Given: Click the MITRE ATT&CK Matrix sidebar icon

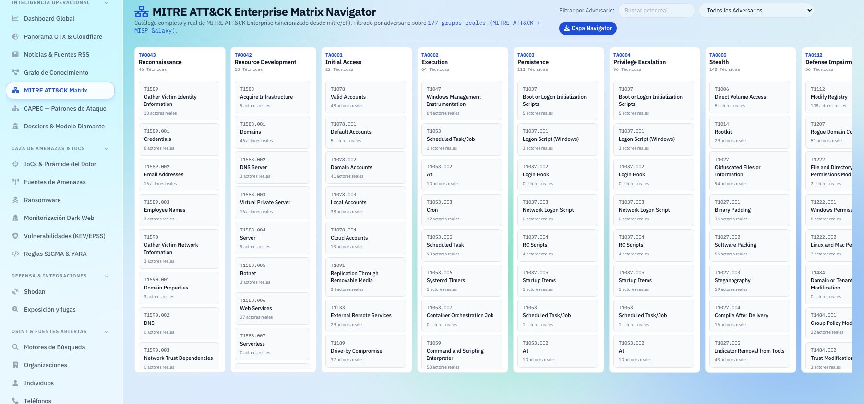Looking at the screenshot, I should pos(15,91).
